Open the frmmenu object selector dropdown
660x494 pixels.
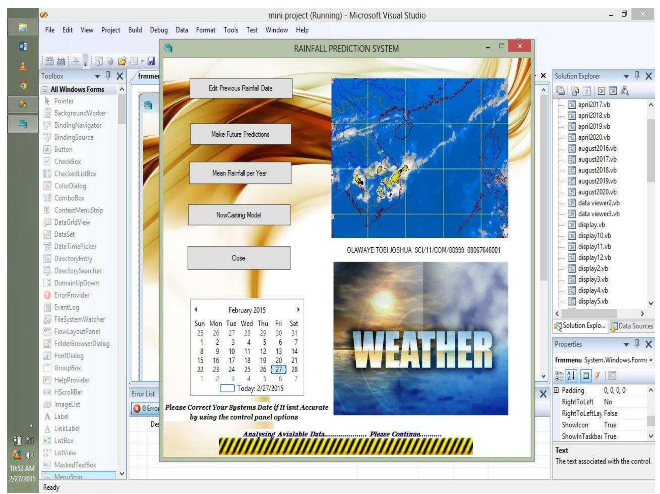651,360
